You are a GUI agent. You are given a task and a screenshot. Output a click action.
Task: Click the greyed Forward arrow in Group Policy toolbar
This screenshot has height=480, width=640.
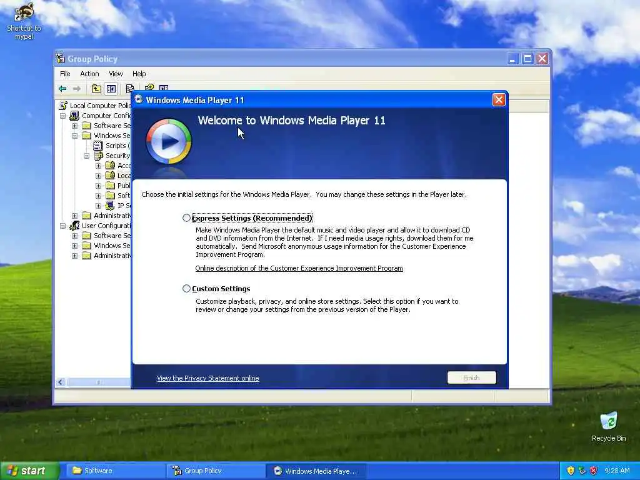coord(77,89)
